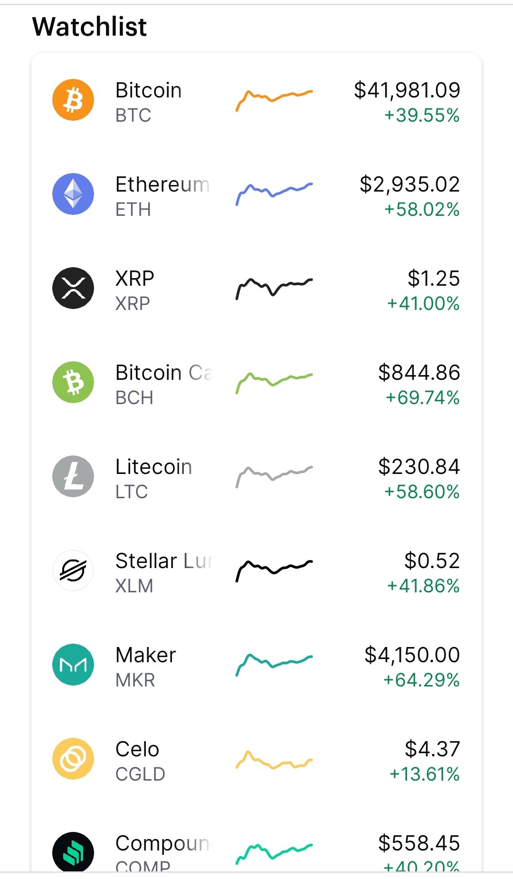Open the Maker teal price chart
Screen dimensions: 513x879
tap(274, 665)
